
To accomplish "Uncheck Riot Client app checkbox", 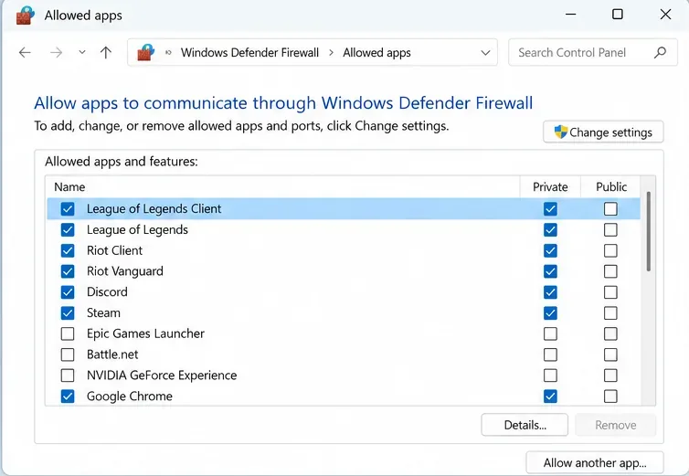I will [68, 250].
